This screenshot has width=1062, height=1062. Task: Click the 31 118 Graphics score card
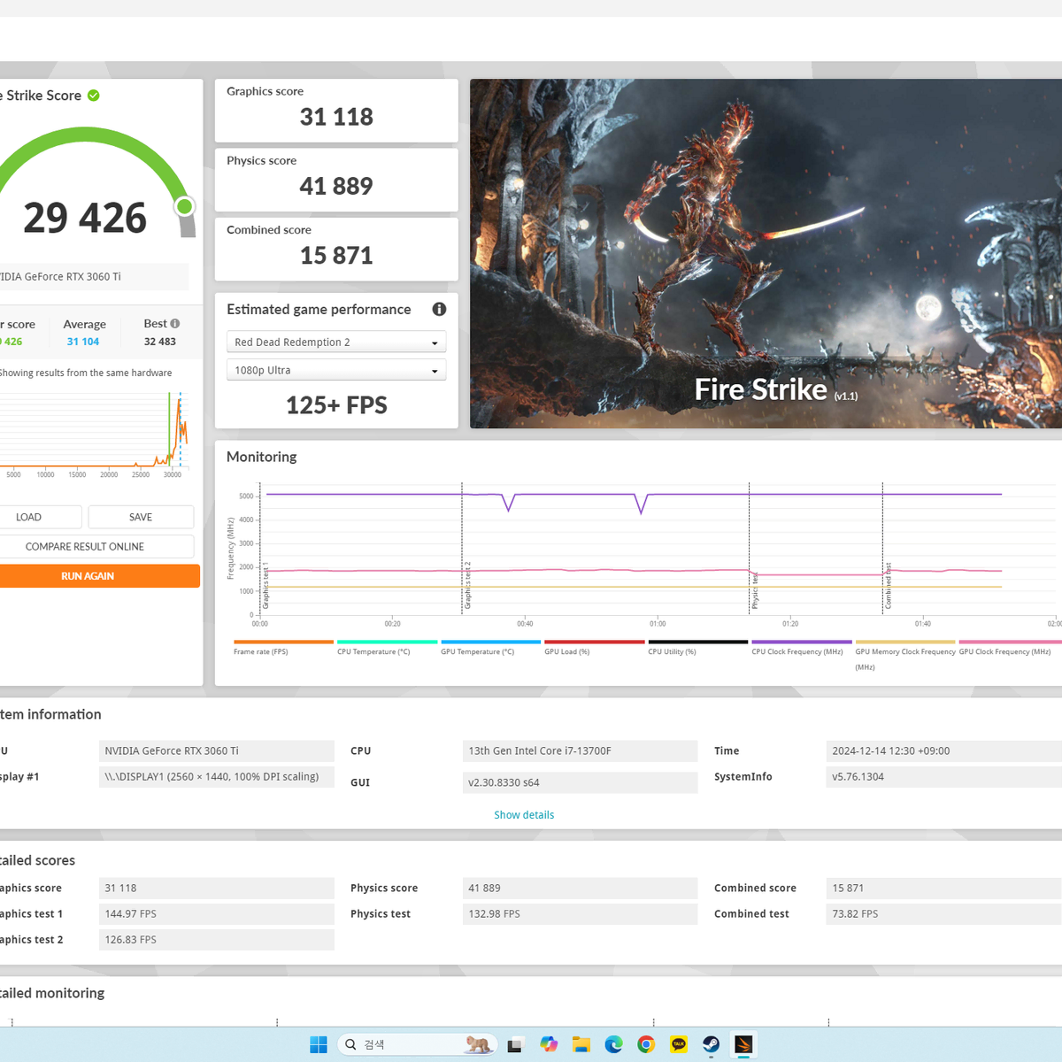336,111
